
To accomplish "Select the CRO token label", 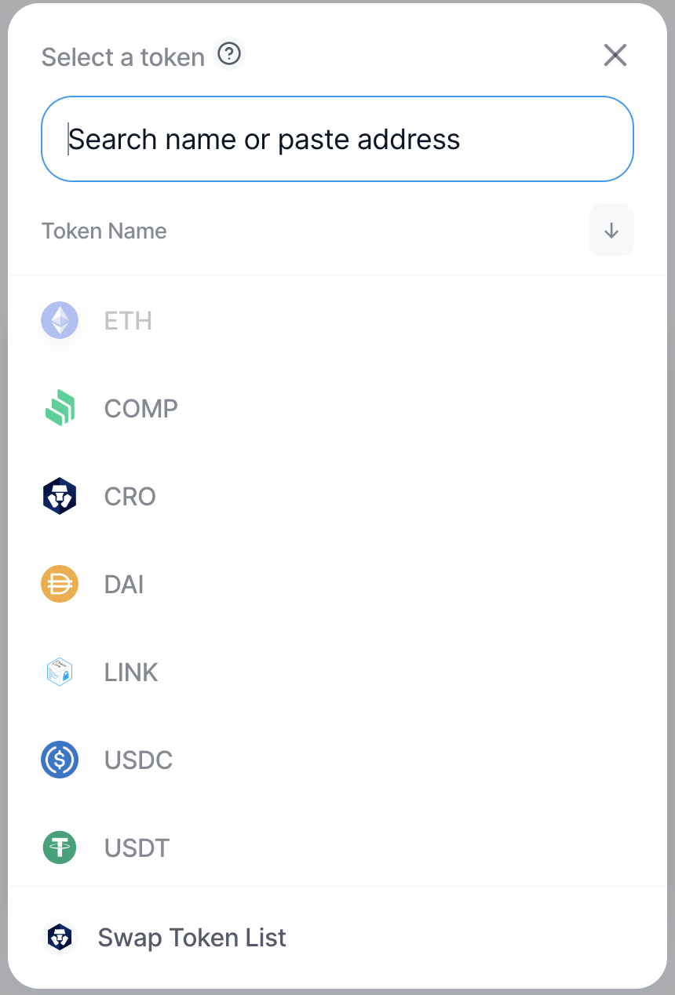I will (x=130, y=496).
